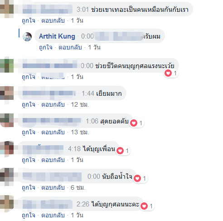223x221 pixels.
Task: Click heart reaction on ช่วยชีวิตคนบุญกุศลแรงนะเว้ย comment
Action: coord(168,73)
